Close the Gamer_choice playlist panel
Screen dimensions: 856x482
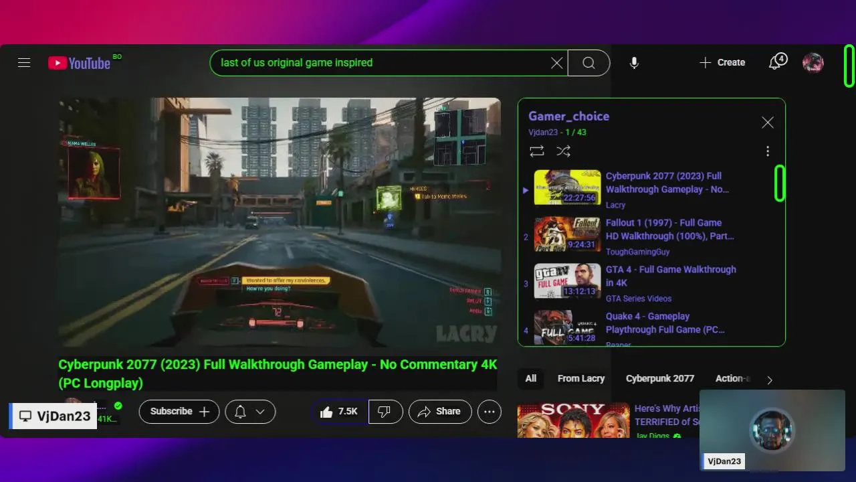pos(768,122)
